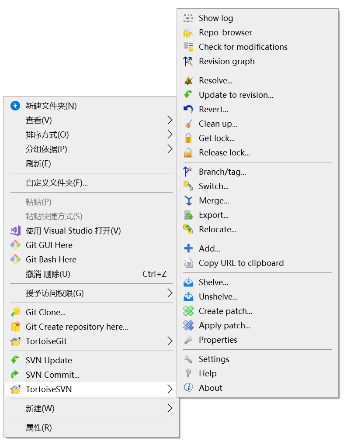
Task: Expand the 排序方式(O) submenu arrow
Action: (170, 134)
